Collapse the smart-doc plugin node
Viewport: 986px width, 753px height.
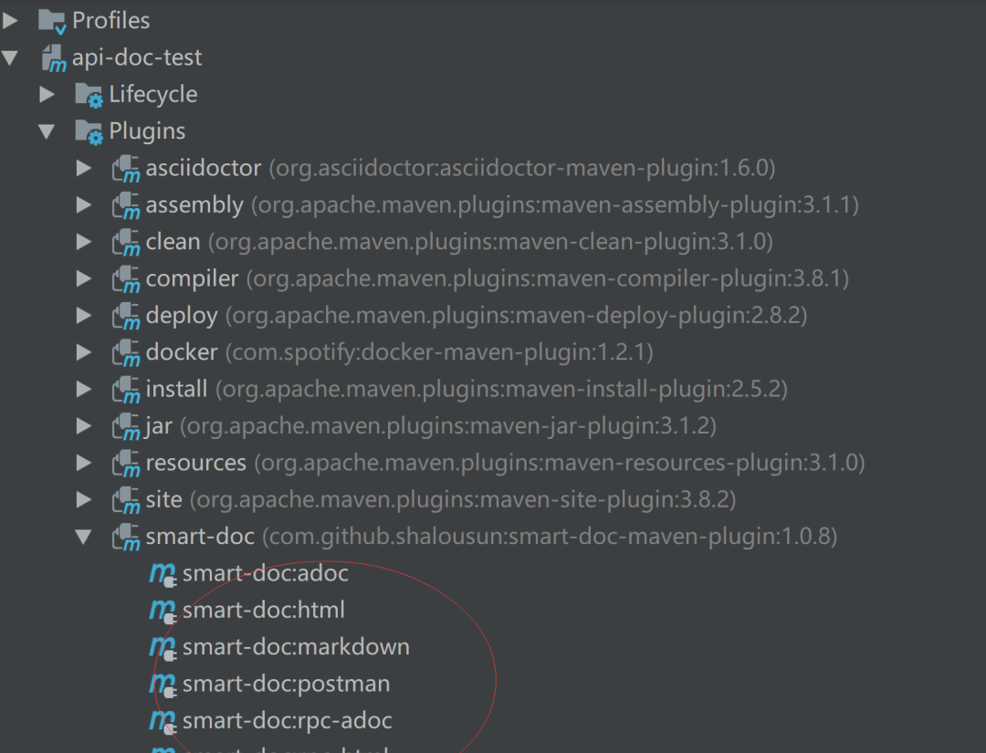(x=83, y=537)
